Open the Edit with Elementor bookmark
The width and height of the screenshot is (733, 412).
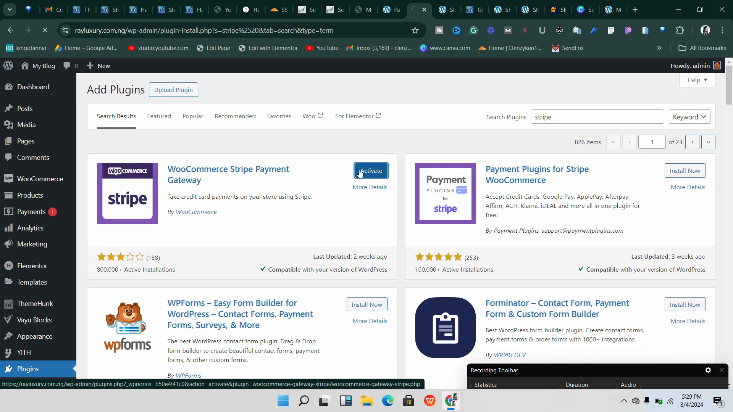click(268, 48)
